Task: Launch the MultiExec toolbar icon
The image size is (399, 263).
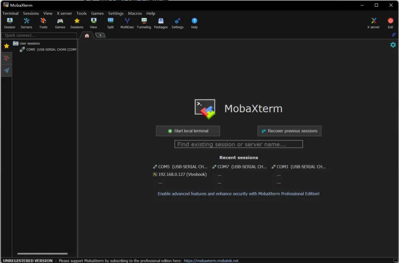Action: (x=127, y=23)
